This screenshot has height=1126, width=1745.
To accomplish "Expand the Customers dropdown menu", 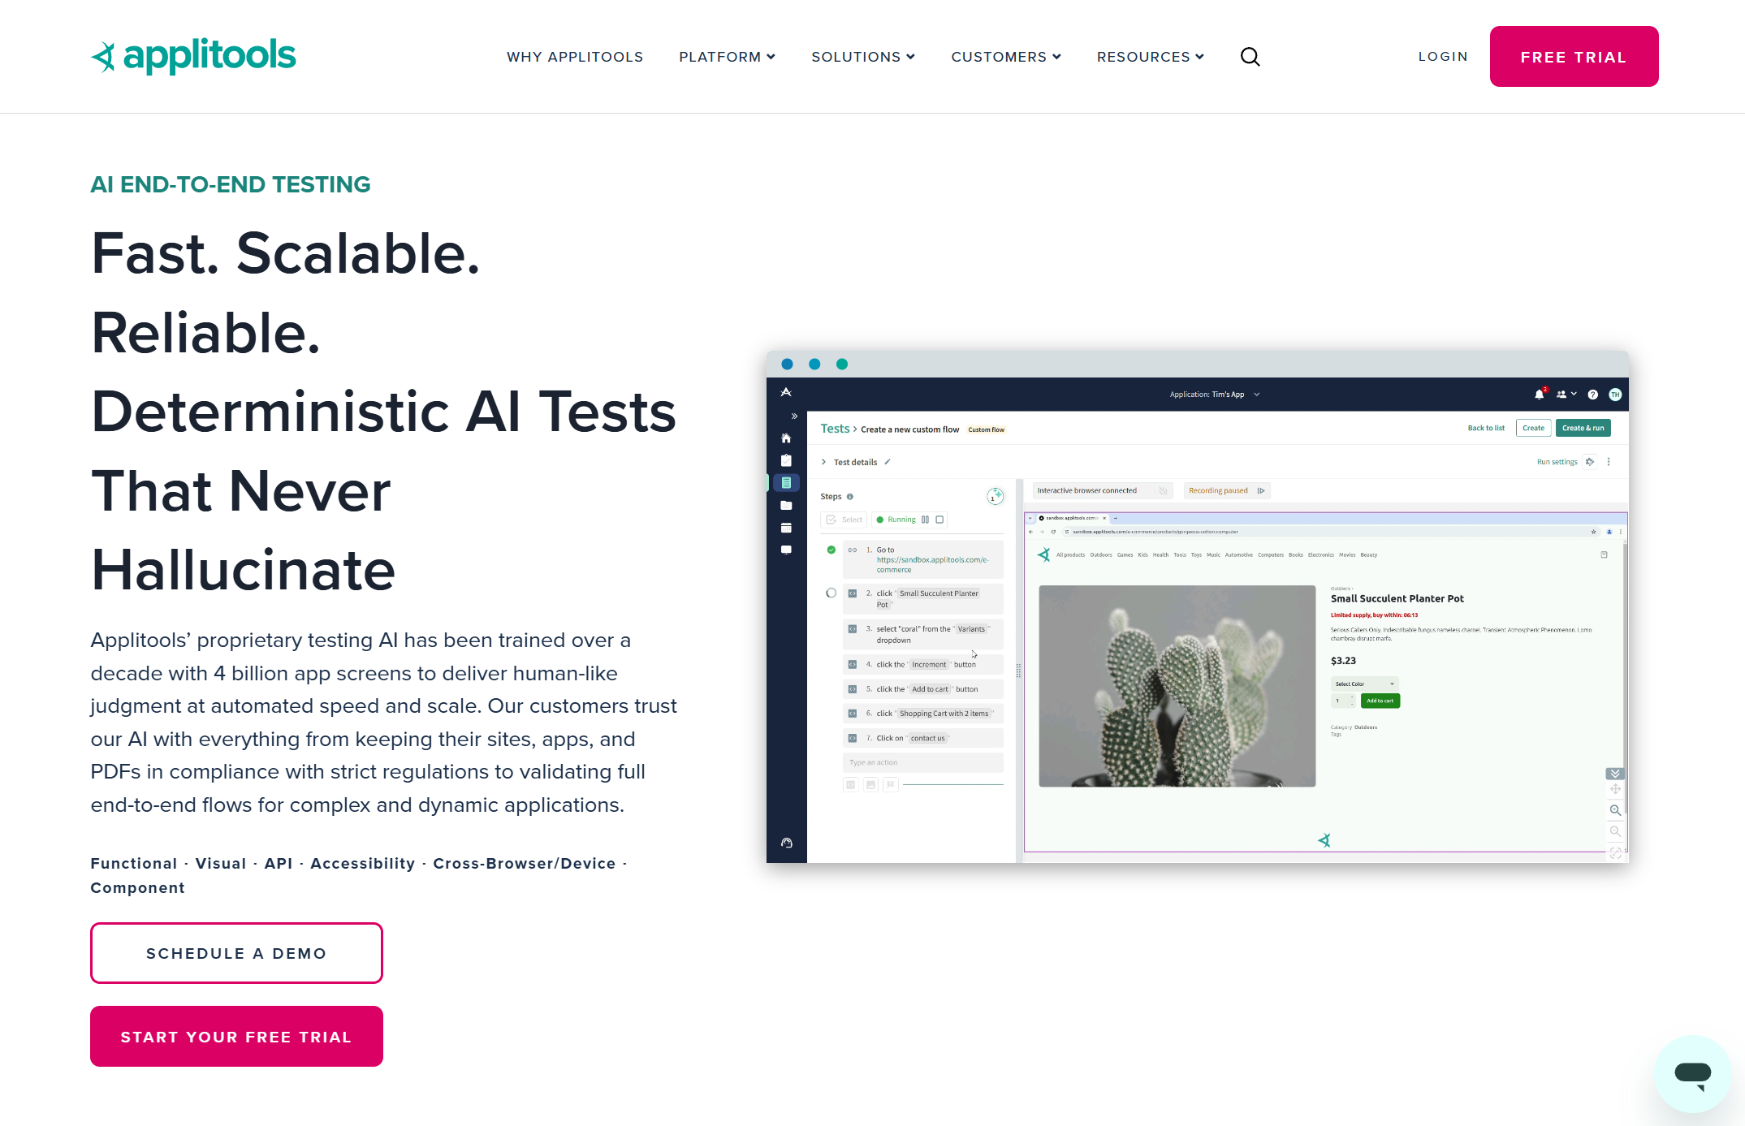I will 1005,57.
